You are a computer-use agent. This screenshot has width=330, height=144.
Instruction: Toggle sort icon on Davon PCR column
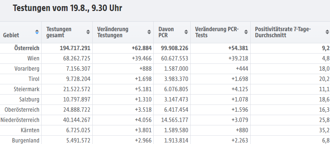tap(186, 32)
